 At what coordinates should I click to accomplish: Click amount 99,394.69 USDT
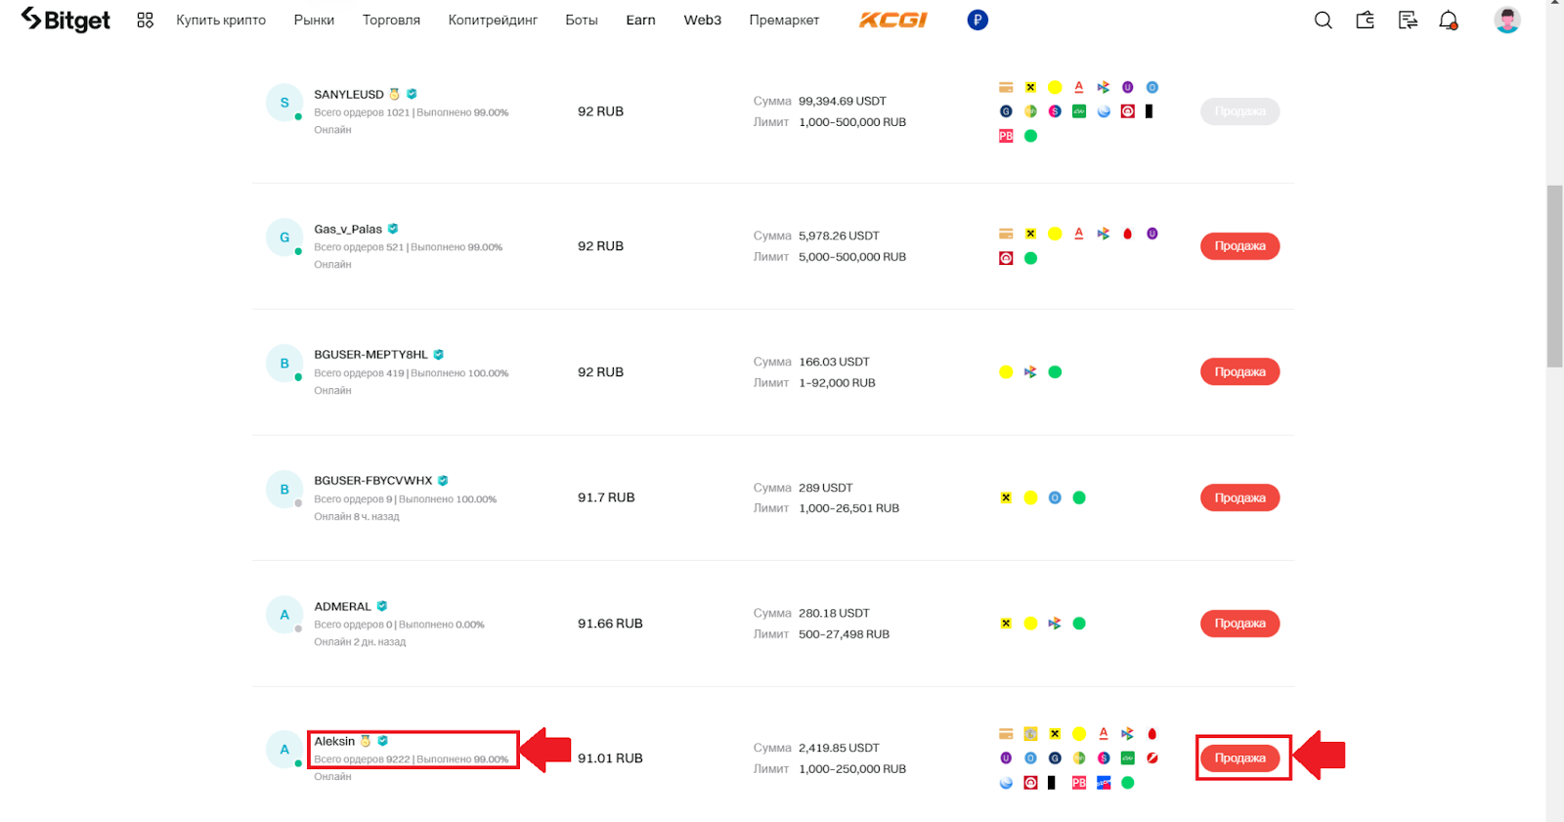(843, 101)
